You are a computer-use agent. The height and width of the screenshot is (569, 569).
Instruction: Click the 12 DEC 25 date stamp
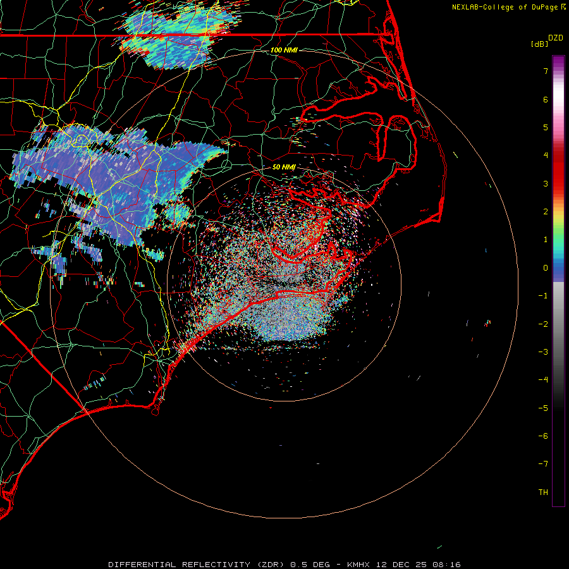click(402, 565)
